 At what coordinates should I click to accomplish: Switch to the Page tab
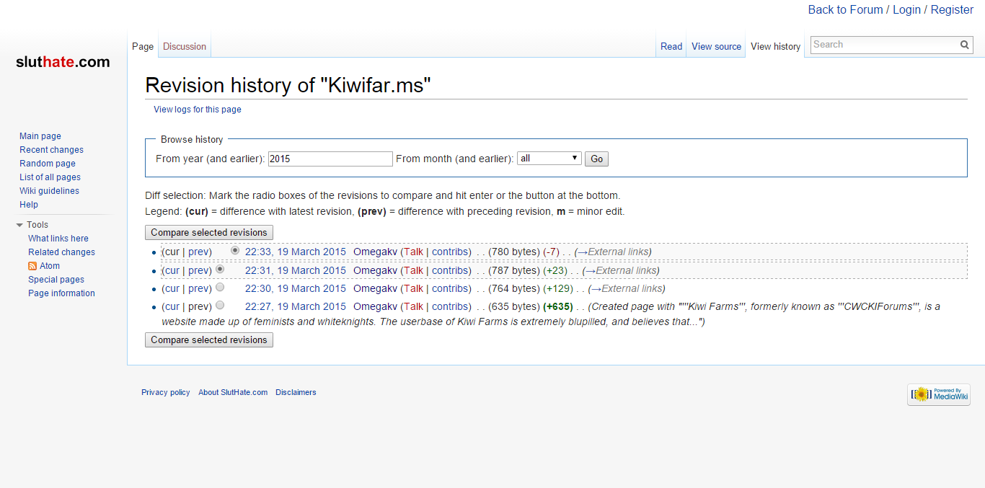click(x=143, y=46)
